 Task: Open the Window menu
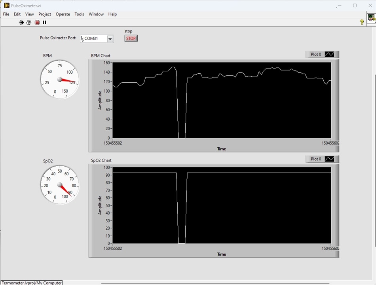[96, 14]
